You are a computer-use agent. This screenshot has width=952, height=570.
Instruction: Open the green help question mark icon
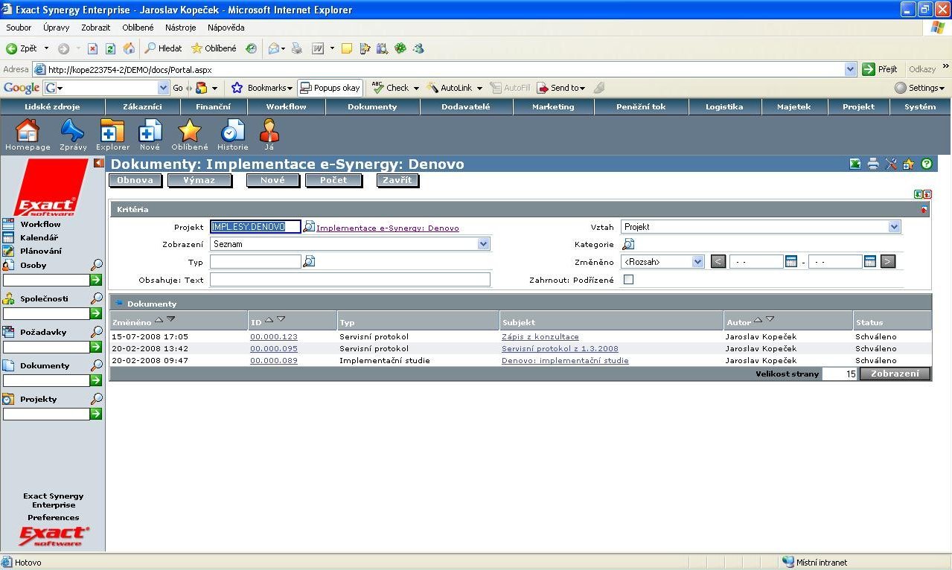(926, 164)
